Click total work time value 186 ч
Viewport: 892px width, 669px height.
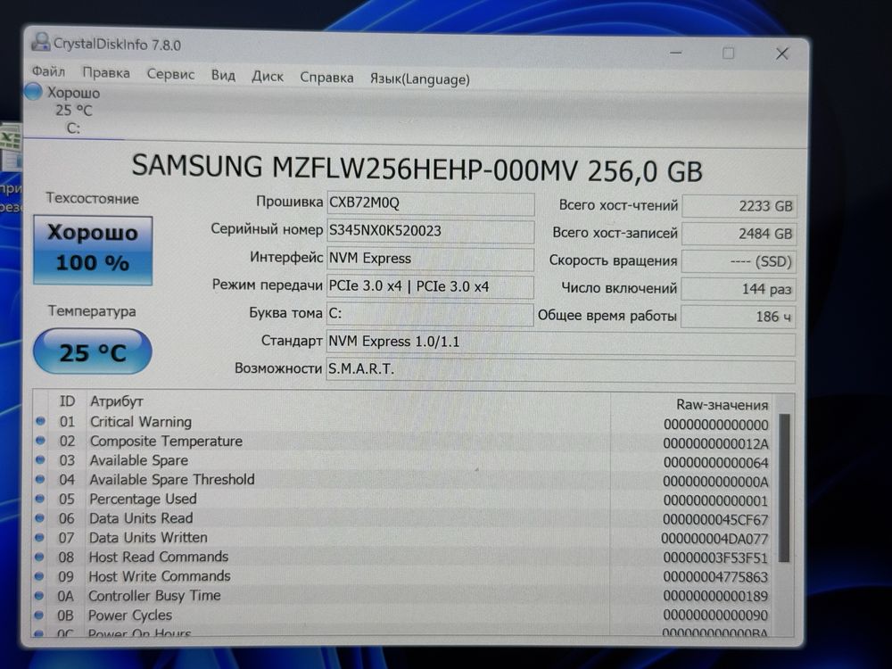(x=739, y=317)
